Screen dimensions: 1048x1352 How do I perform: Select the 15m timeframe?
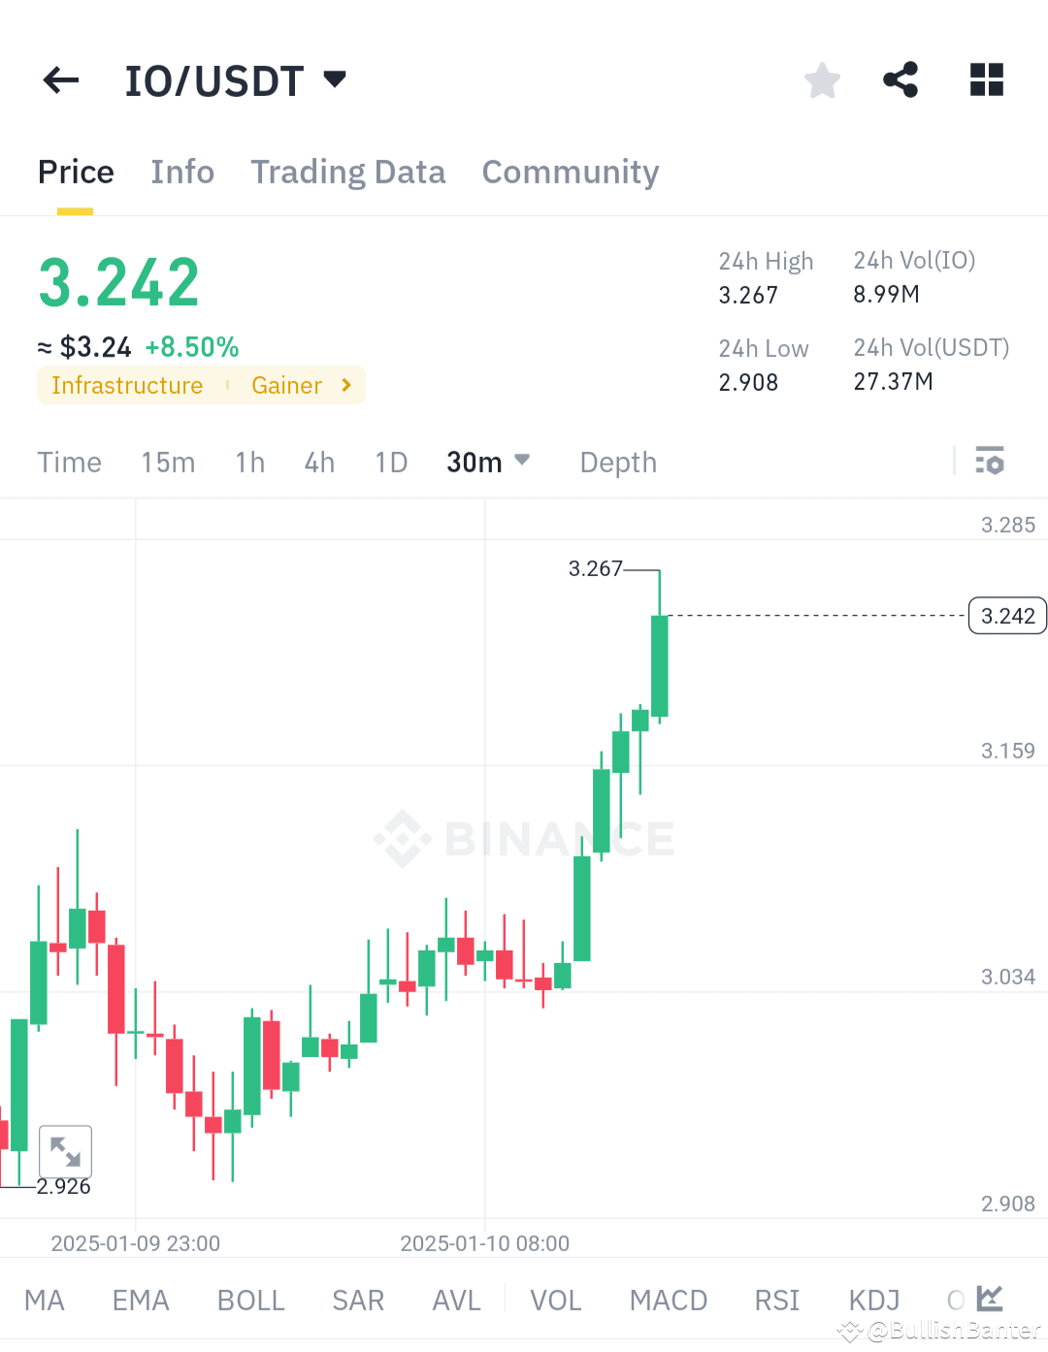168,462
